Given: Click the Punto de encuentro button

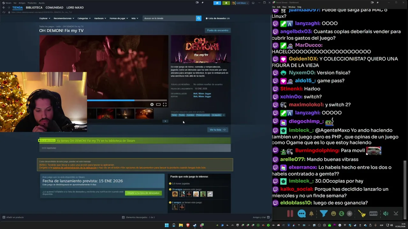Looking at the screenshot, I should tap(218, 30).
